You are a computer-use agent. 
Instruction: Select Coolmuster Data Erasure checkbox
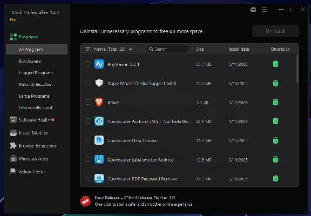click(x=87, y=140)
